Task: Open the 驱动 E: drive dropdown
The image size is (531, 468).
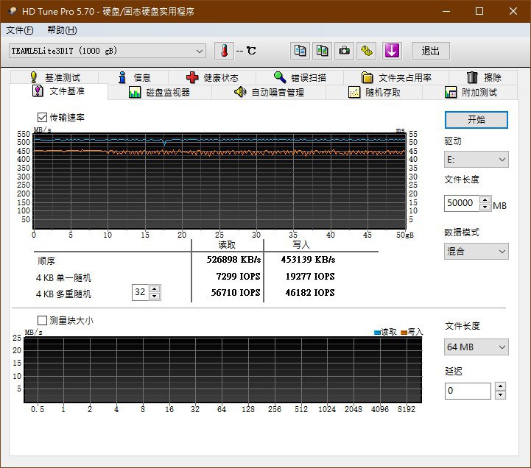Action: pyautogui.click(x=477, y=160)
